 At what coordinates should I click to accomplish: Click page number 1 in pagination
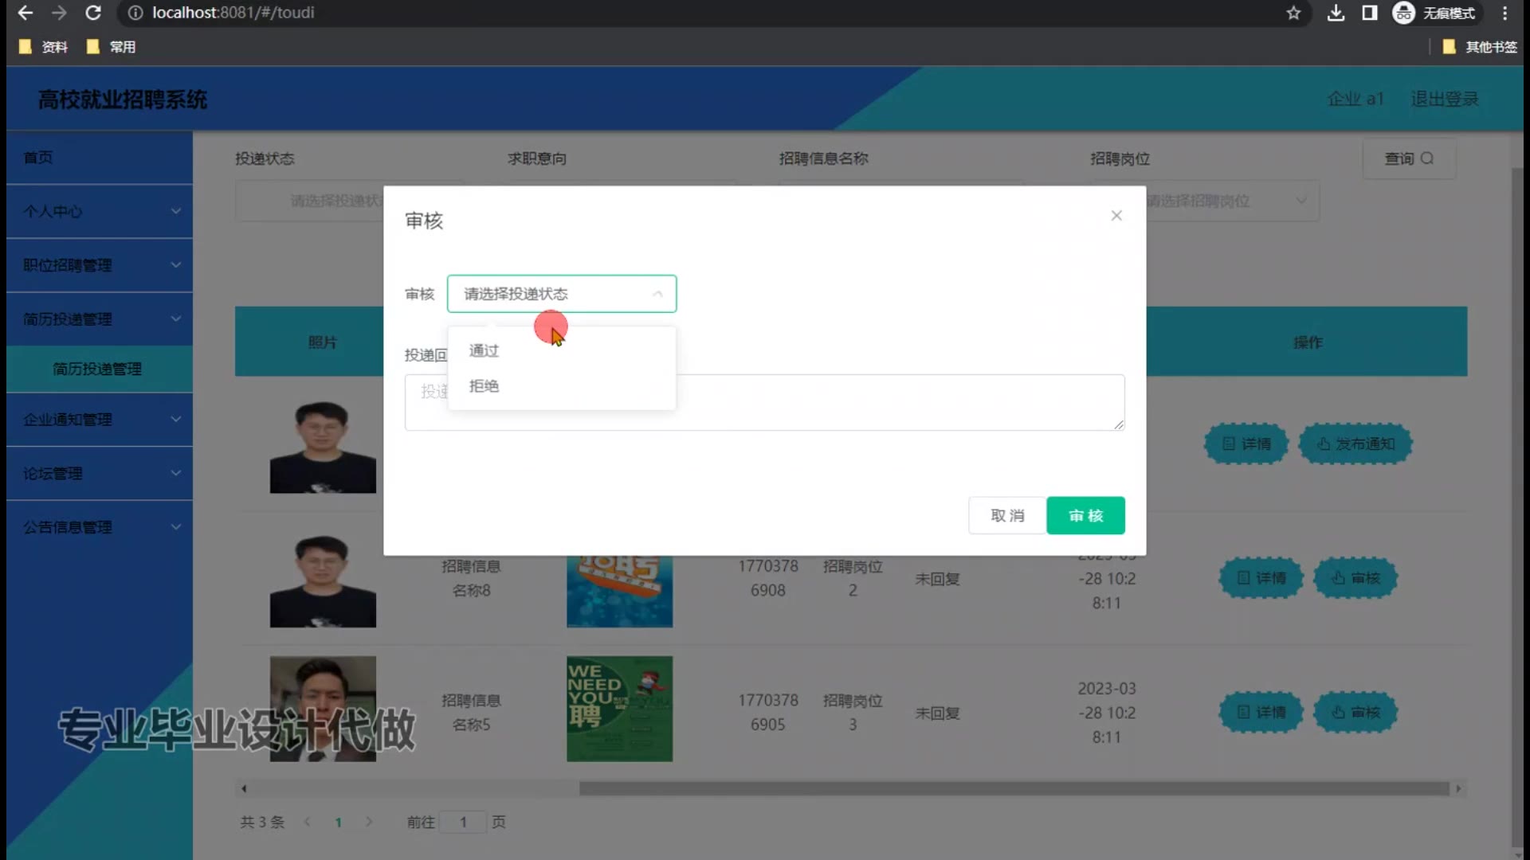338,822
